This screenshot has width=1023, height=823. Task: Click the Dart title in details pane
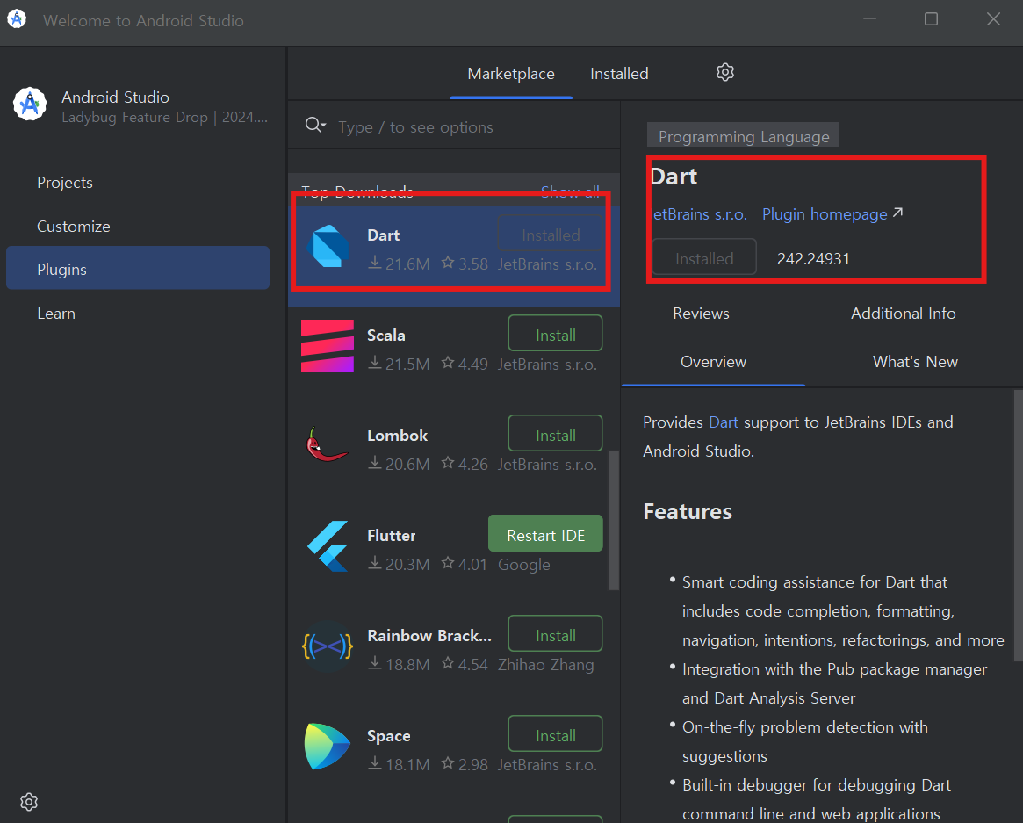click(674, 177)
